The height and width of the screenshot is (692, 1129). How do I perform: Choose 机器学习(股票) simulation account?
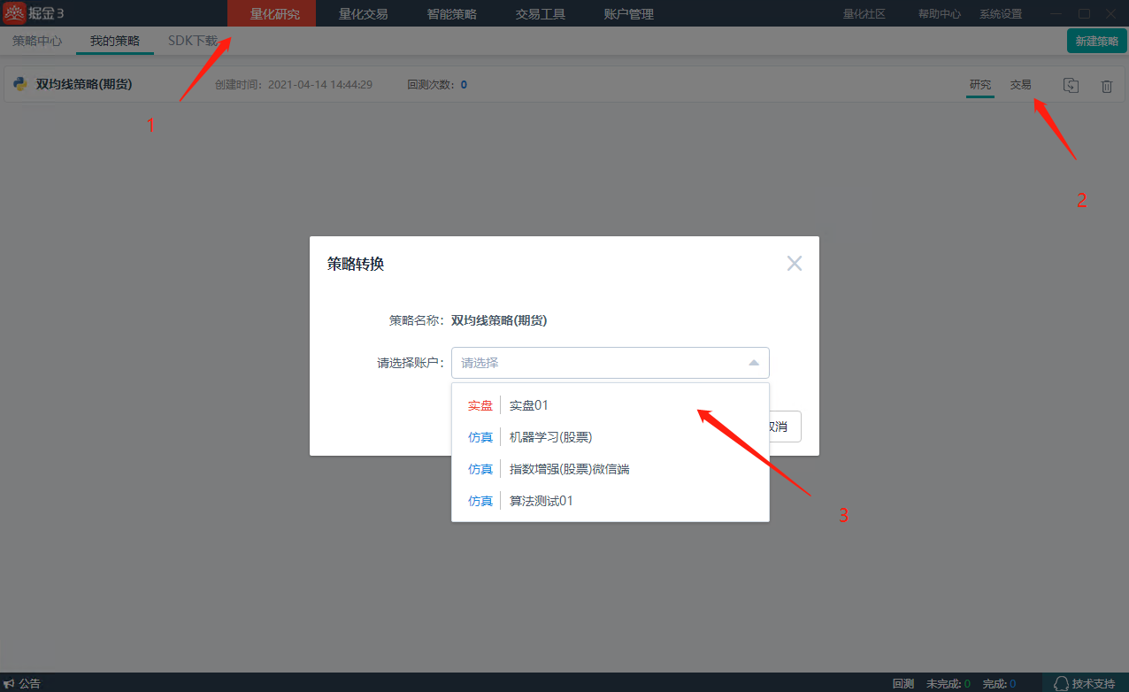click(550, 437)
